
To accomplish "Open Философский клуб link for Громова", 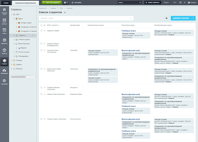I will coord(131,50).
